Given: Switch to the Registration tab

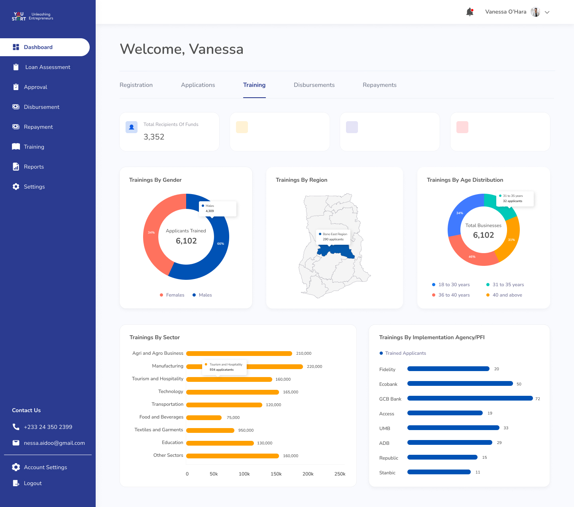Looking at the screenshot, I should tap(136, 85).
